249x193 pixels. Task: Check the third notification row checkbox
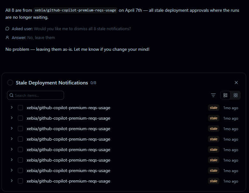(20, 129)
